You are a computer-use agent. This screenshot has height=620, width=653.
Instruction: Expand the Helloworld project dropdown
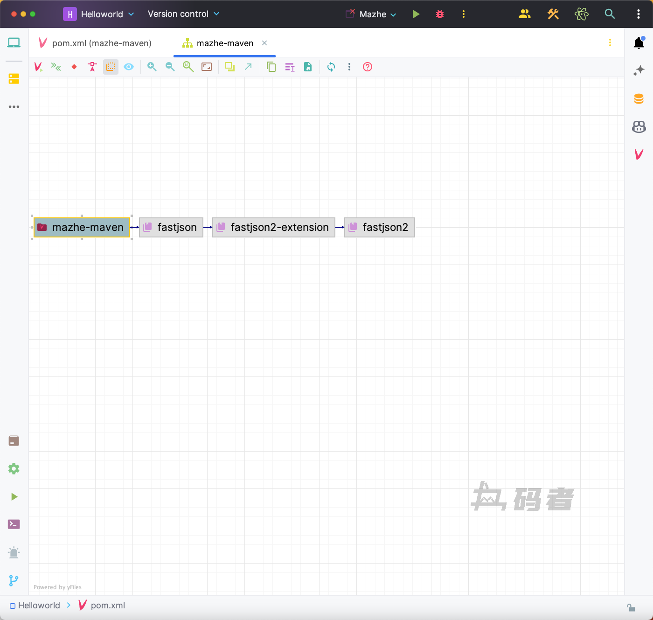tap(99, 14)
